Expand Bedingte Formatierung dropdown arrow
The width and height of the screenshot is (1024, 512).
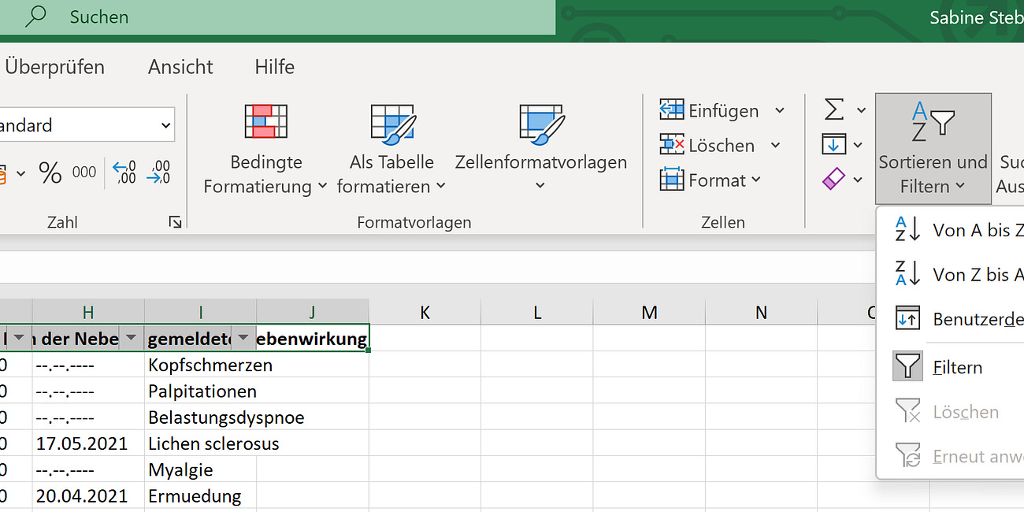point(322,187)
